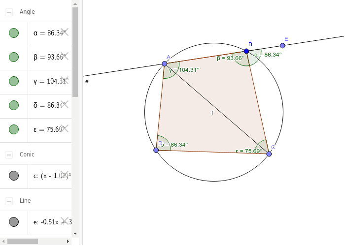Select point A on the circle
This screenshot has height=246, width=345.
tap(164, 63)
